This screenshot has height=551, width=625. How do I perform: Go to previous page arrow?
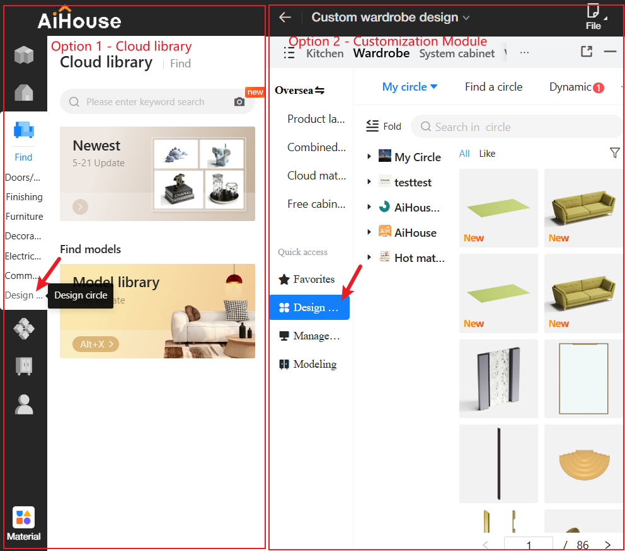486,545
